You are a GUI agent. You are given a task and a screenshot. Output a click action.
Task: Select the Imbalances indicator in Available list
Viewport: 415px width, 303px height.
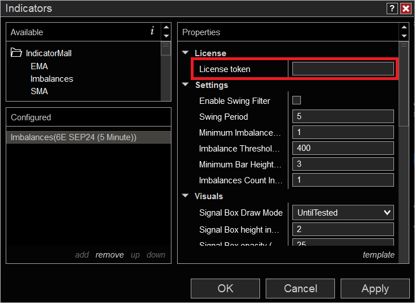(52, 79)
